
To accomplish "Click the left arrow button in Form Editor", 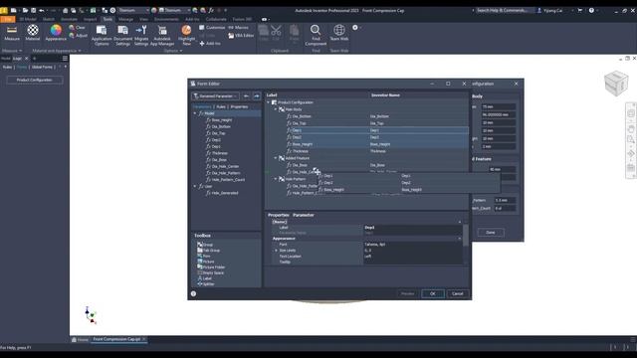I will pos(246,96).
